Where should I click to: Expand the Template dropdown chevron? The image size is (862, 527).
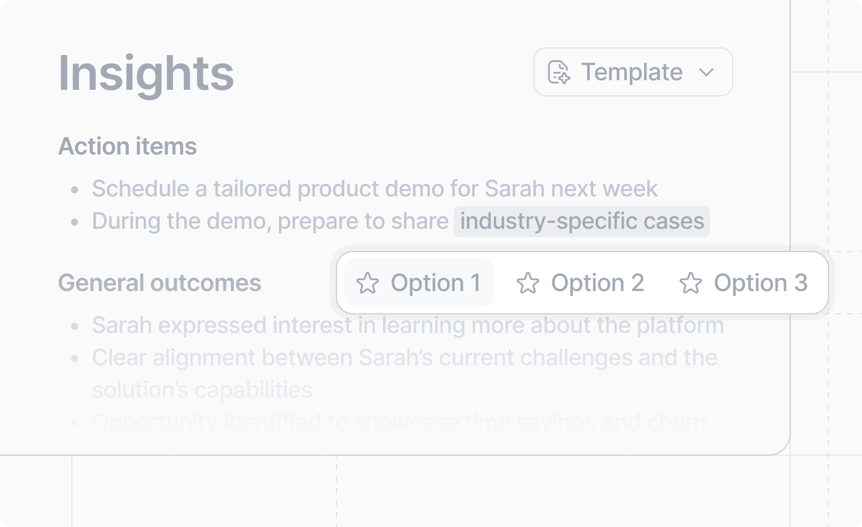pyautogui.click(x=706, y=72)
